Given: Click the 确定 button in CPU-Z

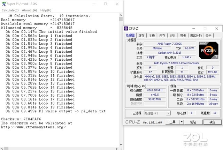Looking at the screenshot, I should [212, 122].
